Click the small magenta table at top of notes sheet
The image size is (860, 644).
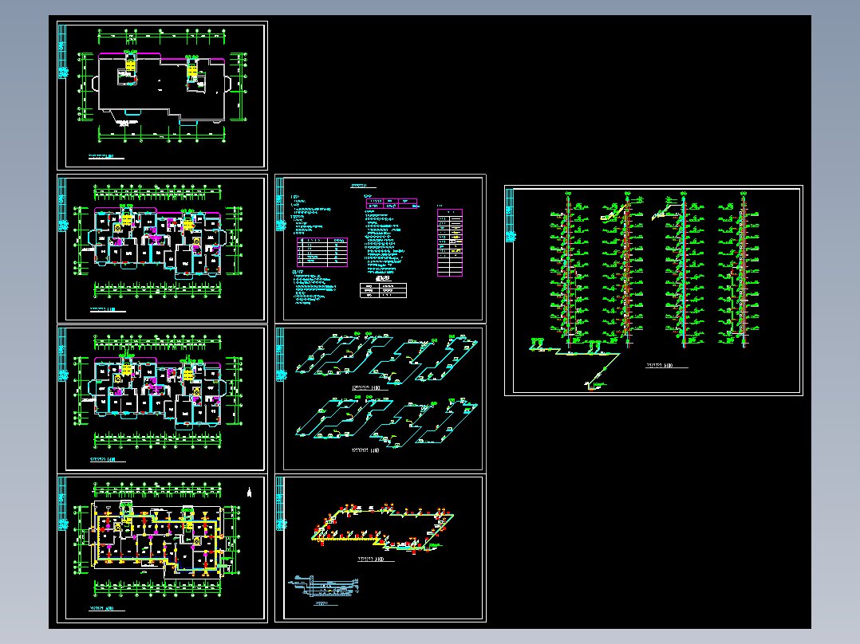(392, 203)
